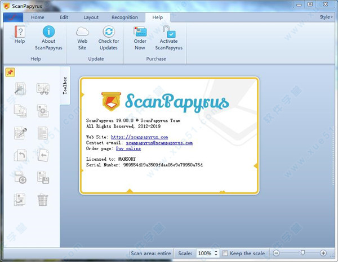Expand the Style dropdown menu
This screenshot has width=338, height=262.
(326, 17)
